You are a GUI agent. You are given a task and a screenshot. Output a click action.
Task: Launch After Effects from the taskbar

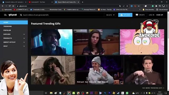pyautogui.click(x=92, y=93)
